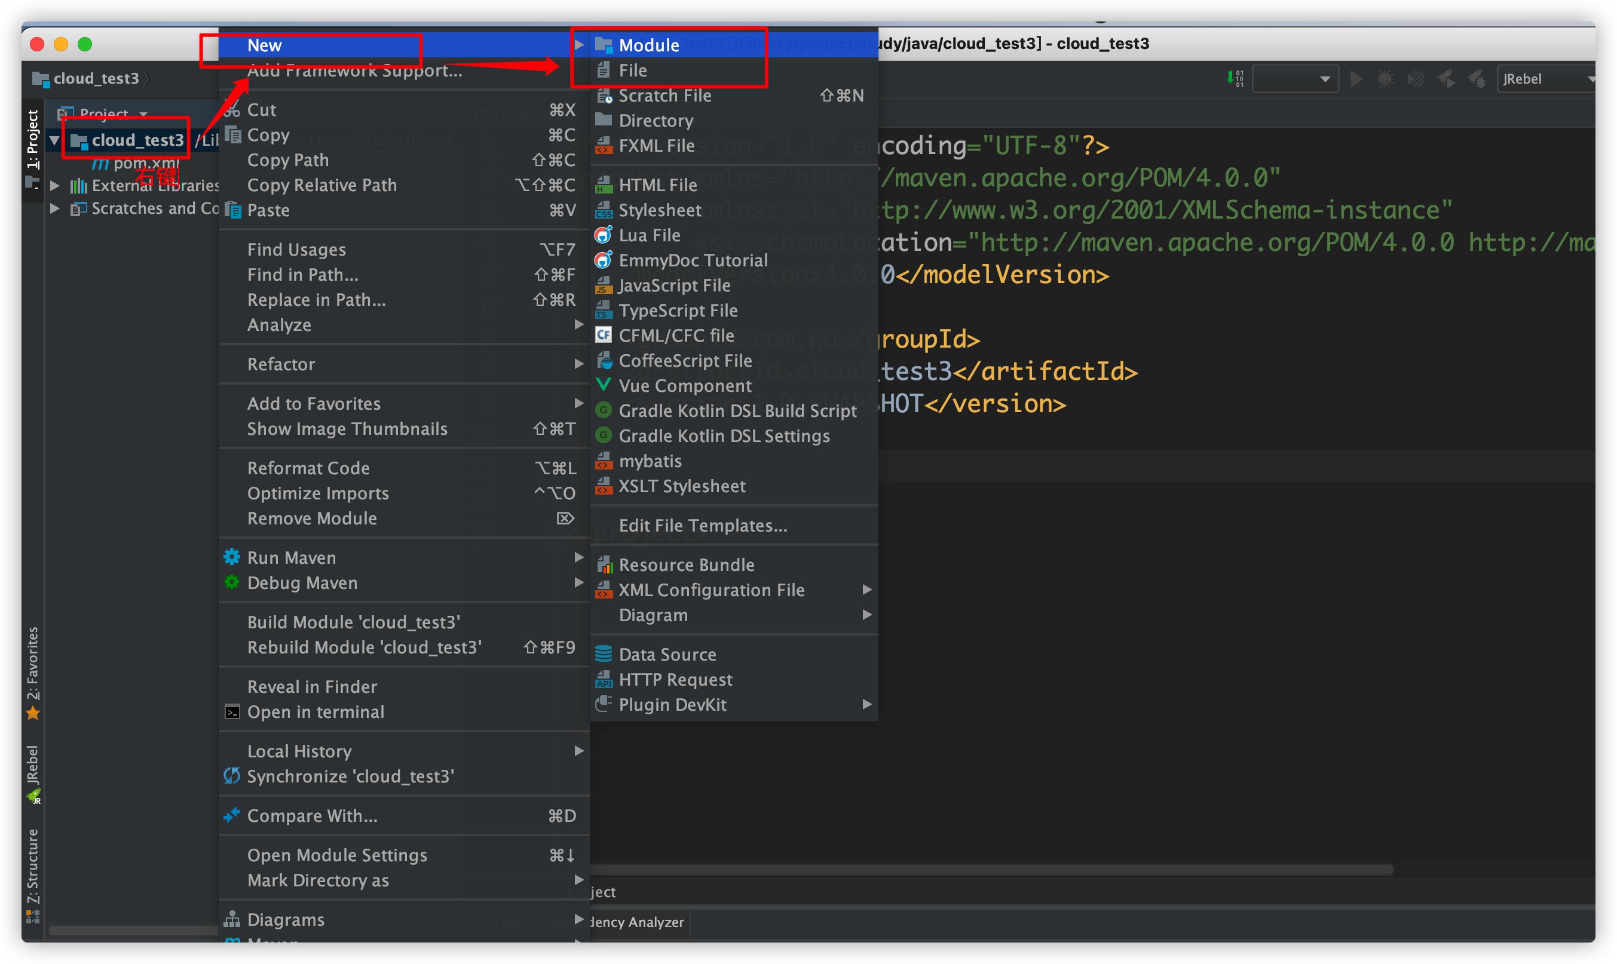
Task: Collapse the cloud_test3 project tree node
Action: click(x=55, y=140)
